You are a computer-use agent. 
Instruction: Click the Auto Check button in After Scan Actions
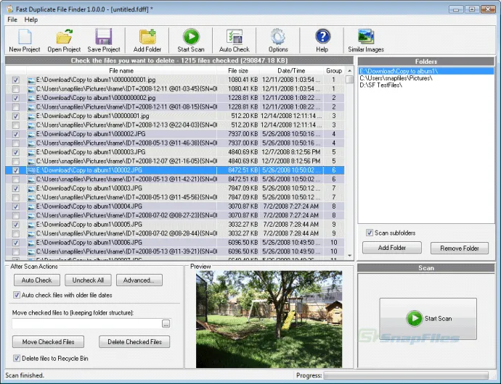click(37, 280)
